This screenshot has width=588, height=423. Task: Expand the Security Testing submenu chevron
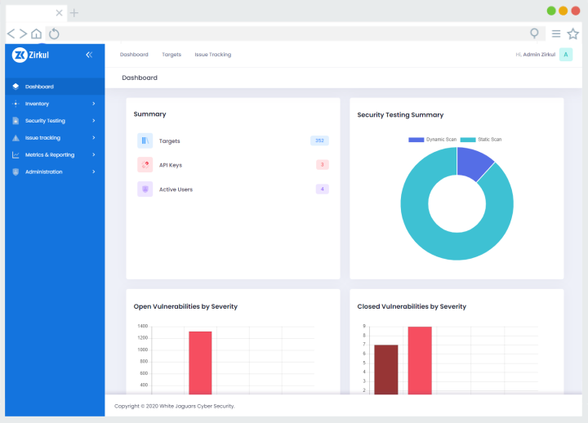94,121
